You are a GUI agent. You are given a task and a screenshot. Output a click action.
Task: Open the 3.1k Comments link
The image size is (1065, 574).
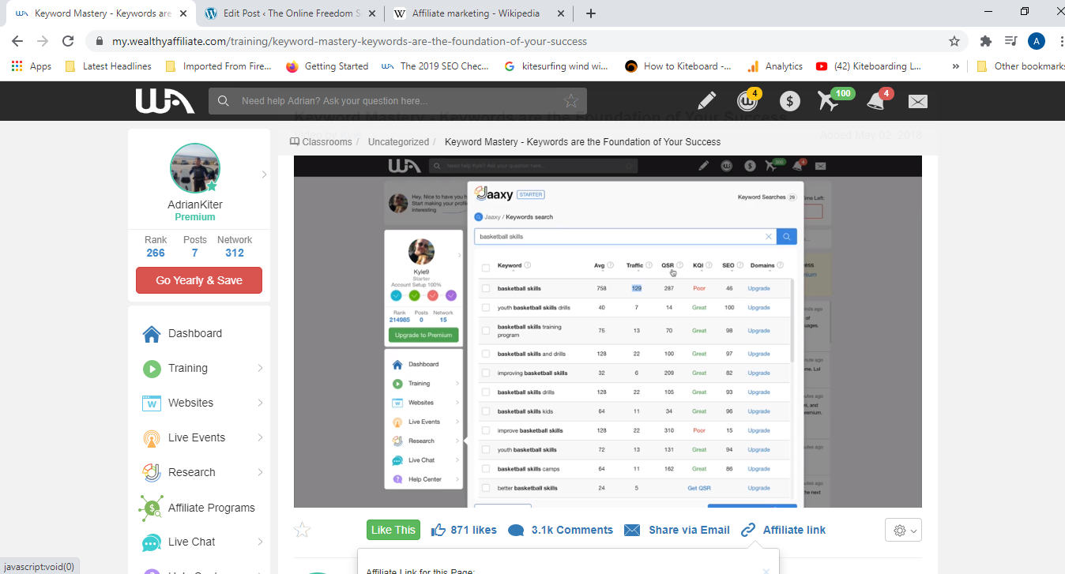point(572,530)
